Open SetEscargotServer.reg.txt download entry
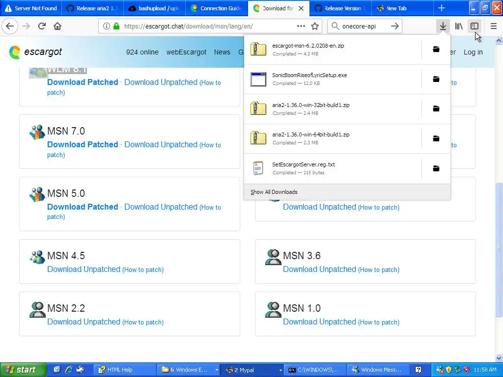Viewport: 503px width, 377px height. click(333, 168)
